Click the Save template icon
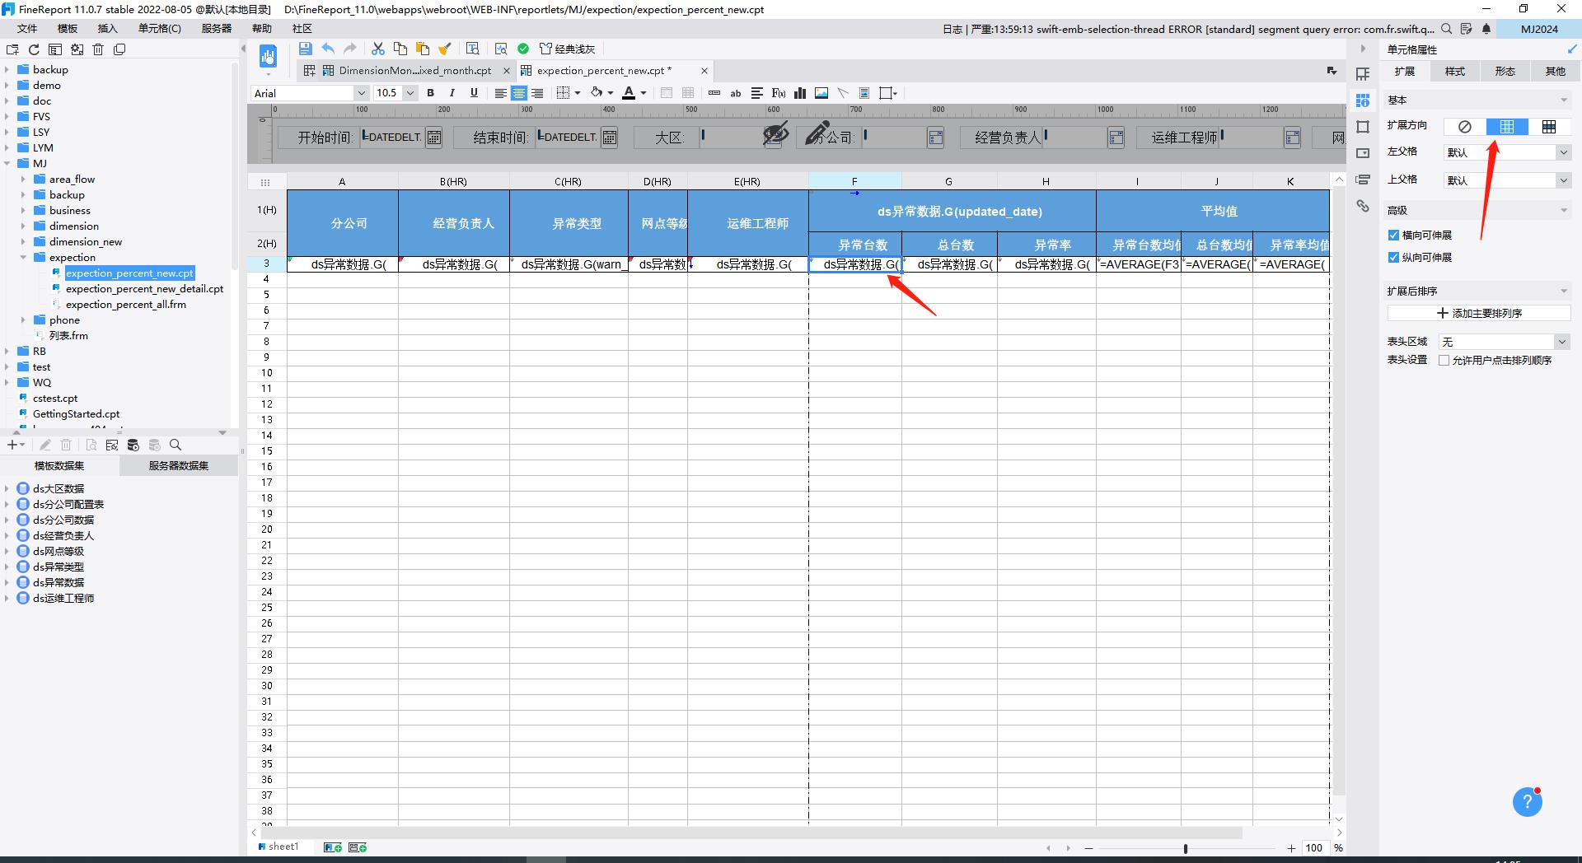 305,49
